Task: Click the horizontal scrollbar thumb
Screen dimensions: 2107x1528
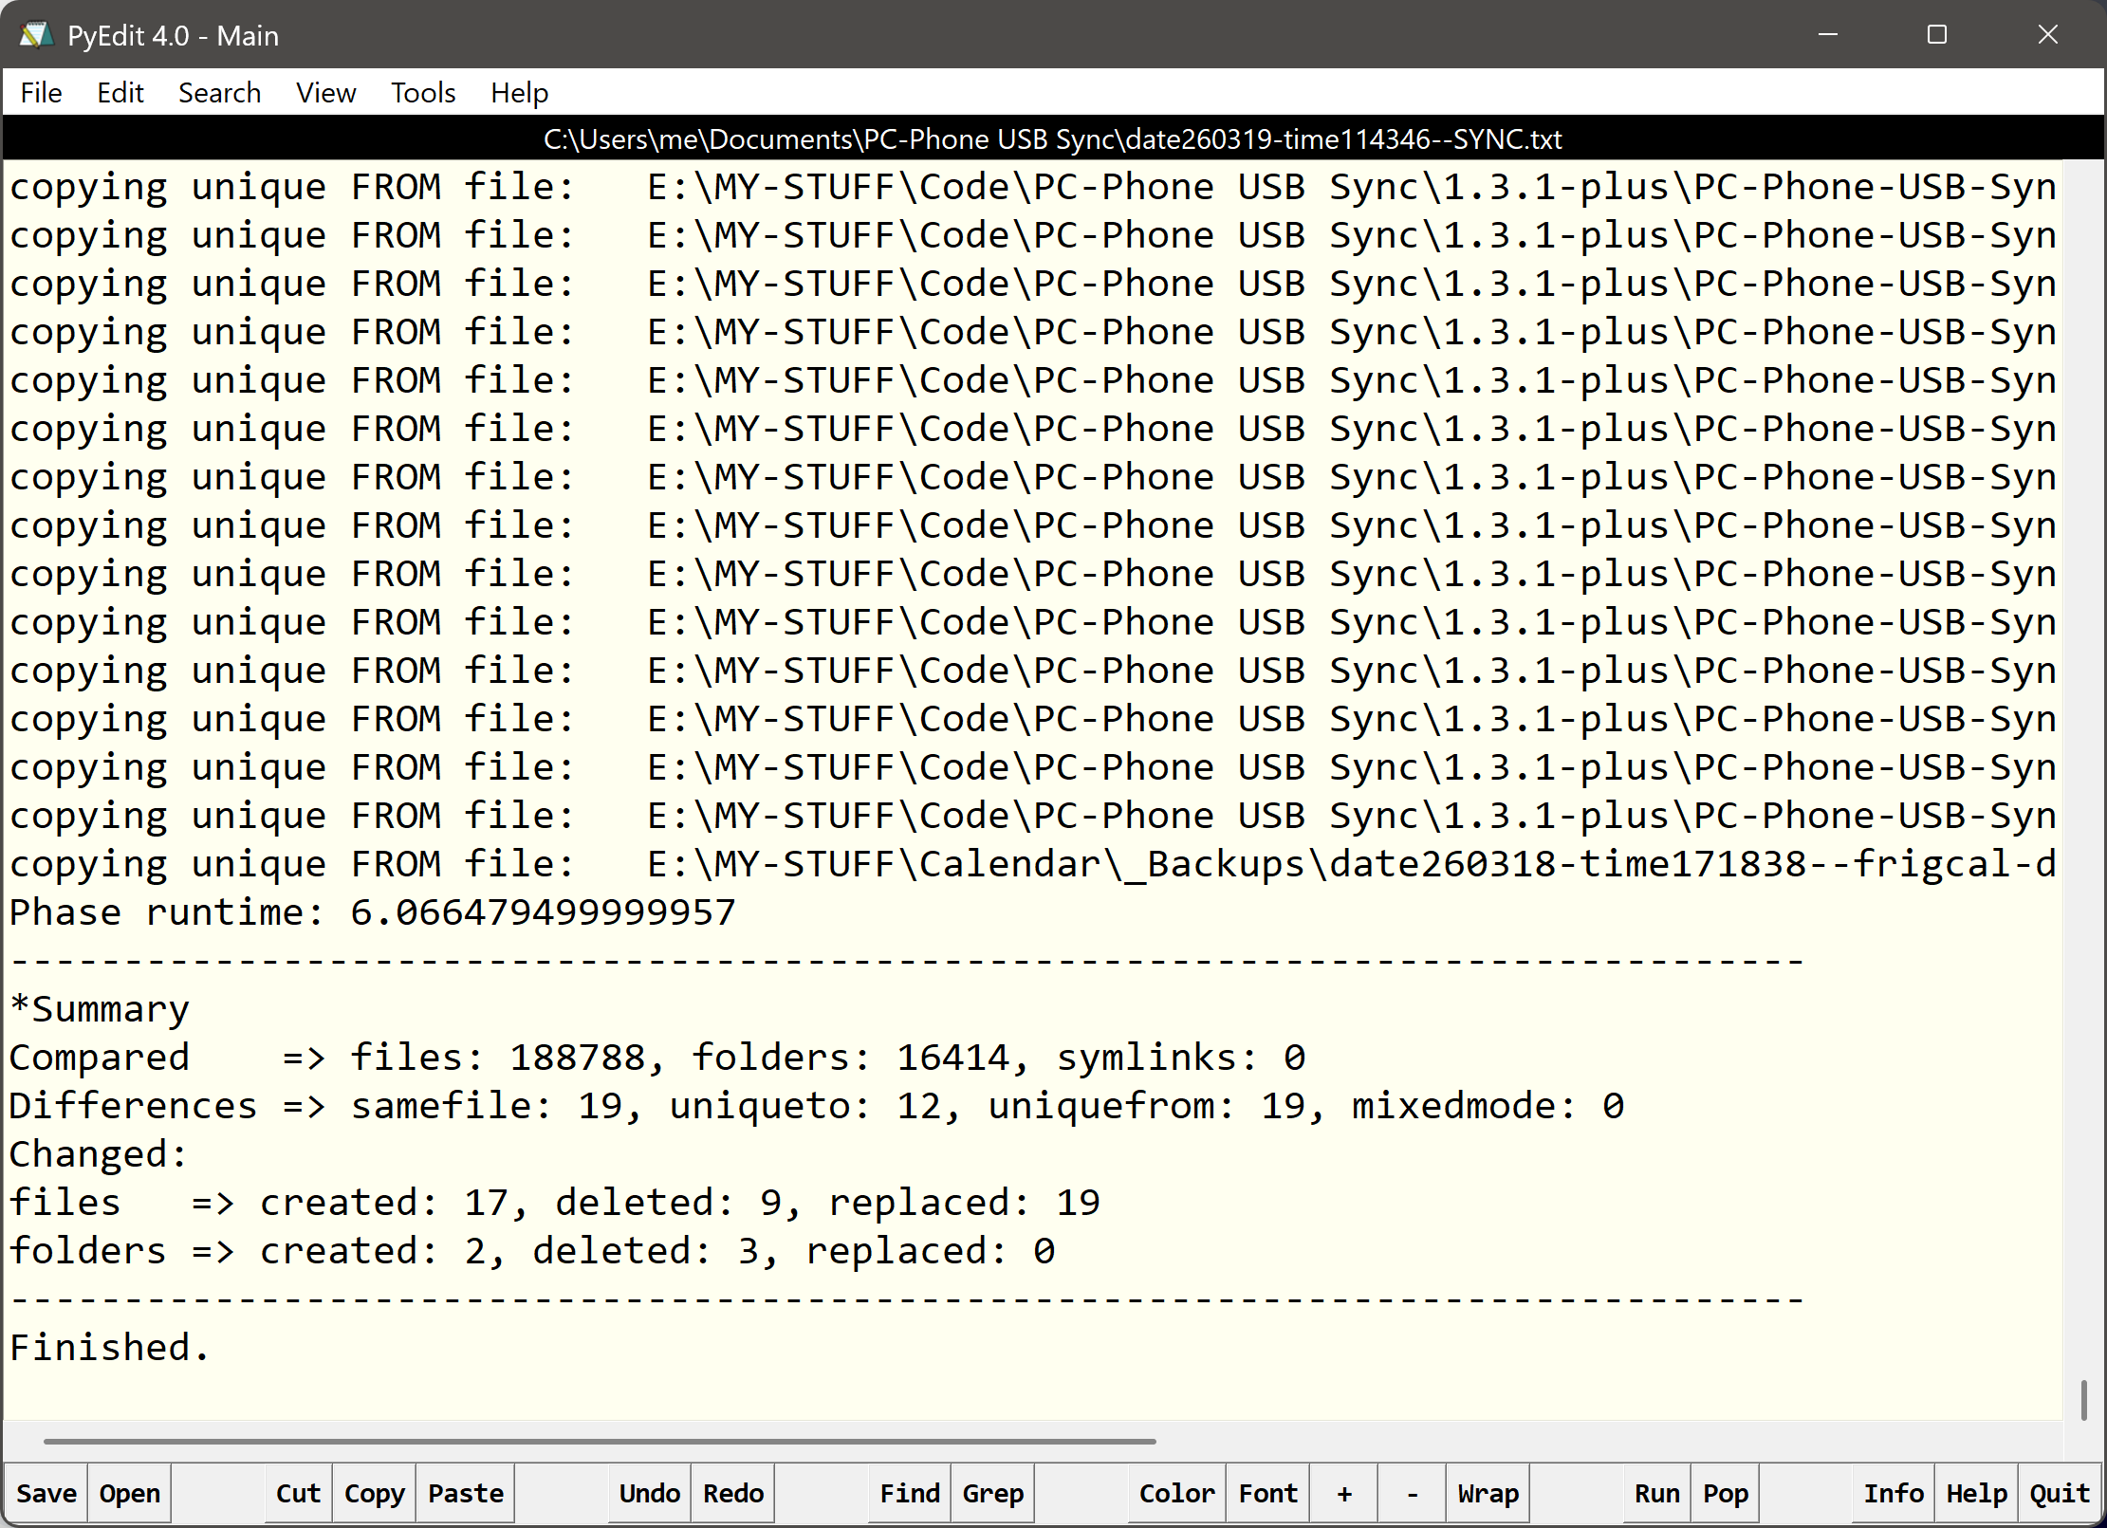Action: tap(600, 1441)
